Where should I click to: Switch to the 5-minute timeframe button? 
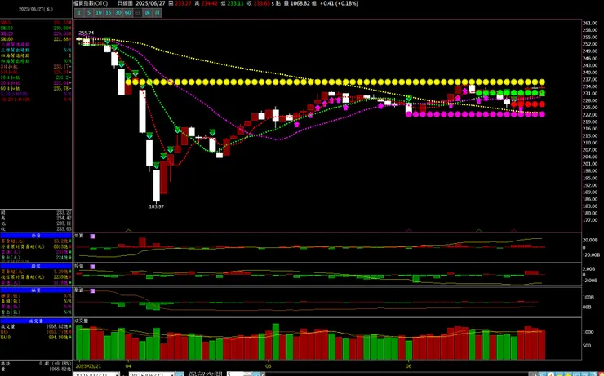tap(89, 13)
